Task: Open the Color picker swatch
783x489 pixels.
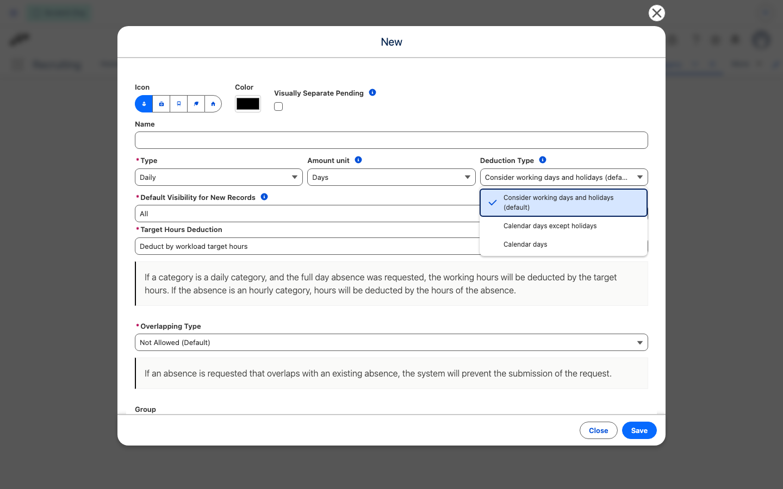Action: click(x=248, y=104)
